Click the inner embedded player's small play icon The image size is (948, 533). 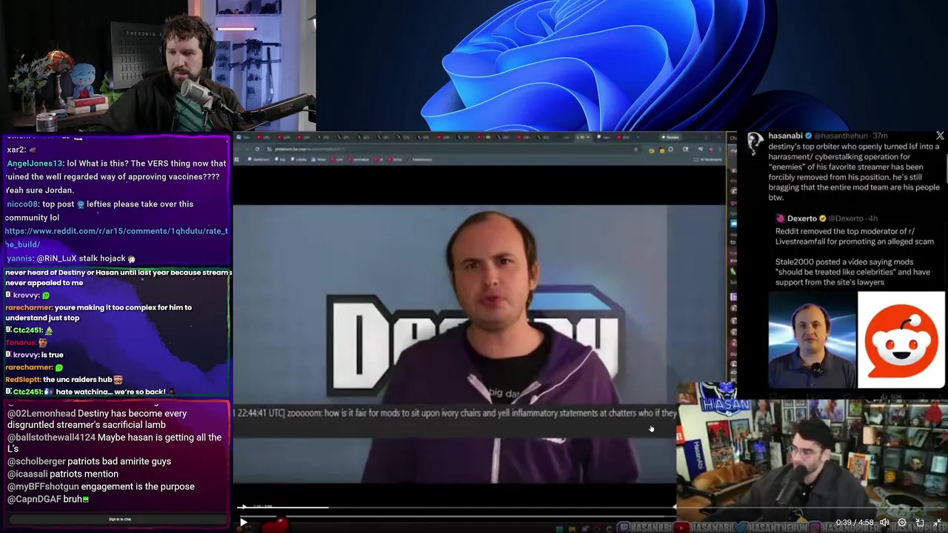244,507
